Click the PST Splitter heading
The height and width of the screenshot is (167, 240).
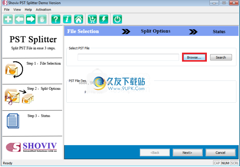click(x=33, y=40)
